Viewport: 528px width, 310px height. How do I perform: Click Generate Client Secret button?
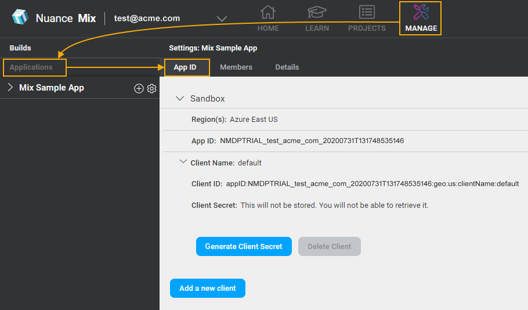244,246
